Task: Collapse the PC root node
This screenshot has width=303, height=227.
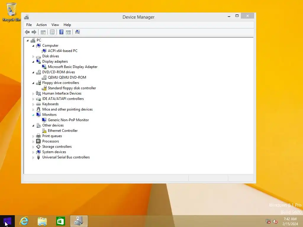Action: 28,40
